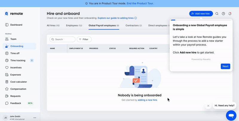Click 'adding a new hire' link
The image size is (239, 121).
(147, 100)
